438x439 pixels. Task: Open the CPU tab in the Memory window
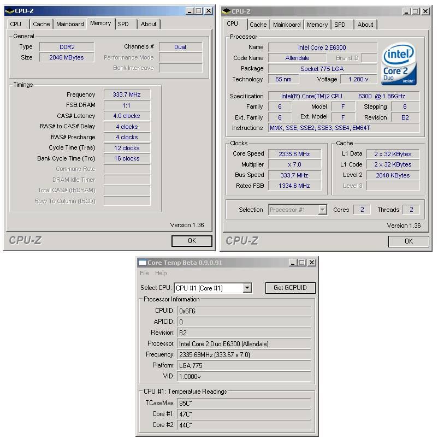pyautogui.click(x=16, y=24)
